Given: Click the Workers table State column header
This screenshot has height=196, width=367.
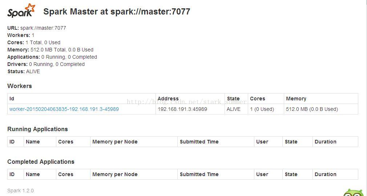Looking at the screenshot, I should point(233,99).
